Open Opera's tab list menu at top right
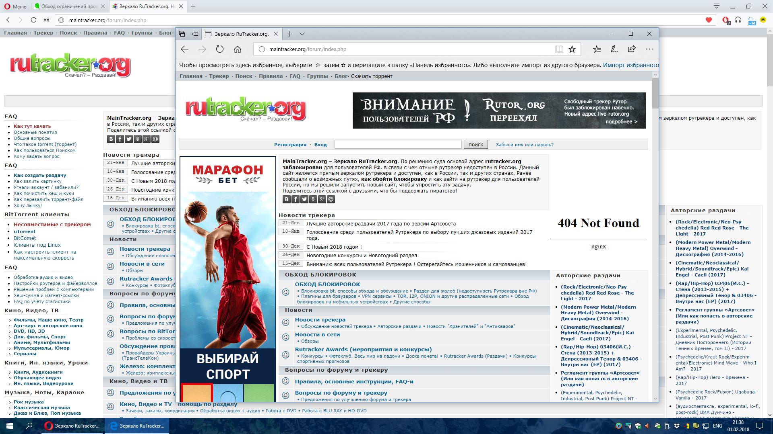Viewport: 773px width, 434px height. coord(716,6)
